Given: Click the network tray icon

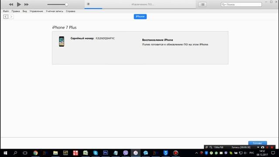Looking at the screenshot, I should click(241, 153).
